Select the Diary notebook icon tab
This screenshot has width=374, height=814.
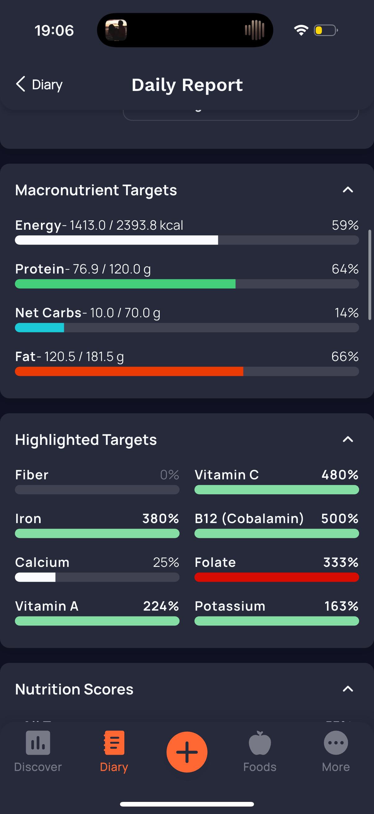[114, 743]
